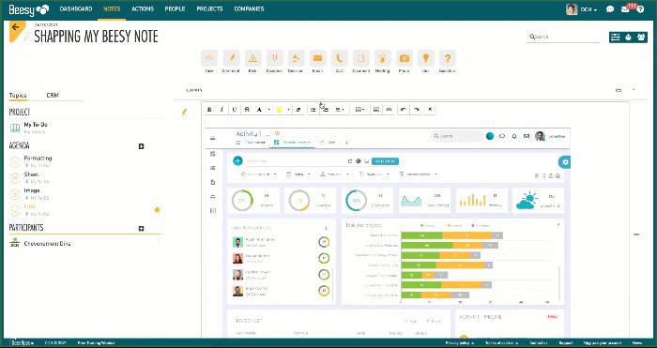Open the font color dropdown arrow
The height and width of the screenshot is (348, 657).
click(x=269, y=110)
